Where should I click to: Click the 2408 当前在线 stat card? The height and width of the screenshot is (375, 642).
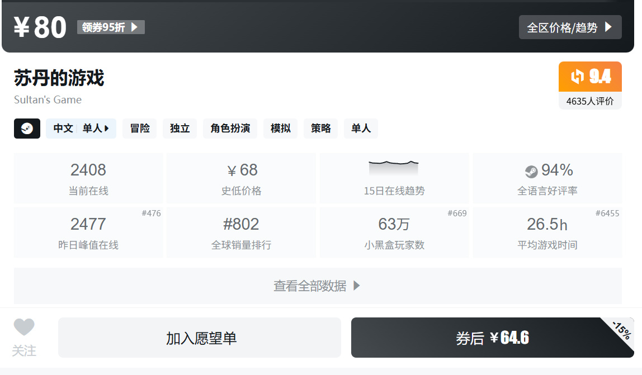coord(88,178)
